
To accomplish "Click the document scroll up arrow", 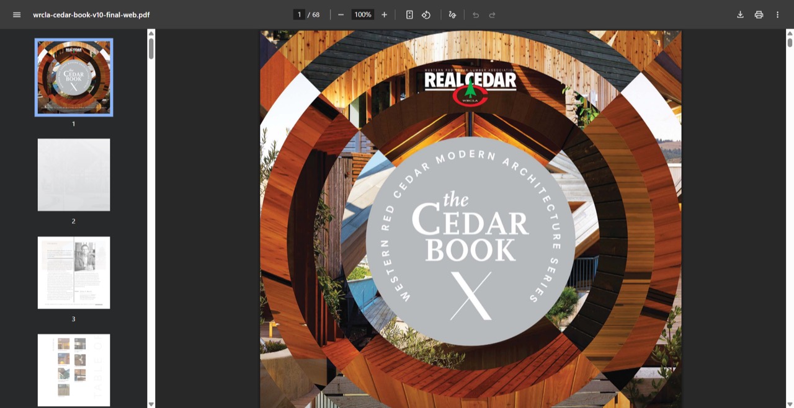I will [x=790, y=33].
